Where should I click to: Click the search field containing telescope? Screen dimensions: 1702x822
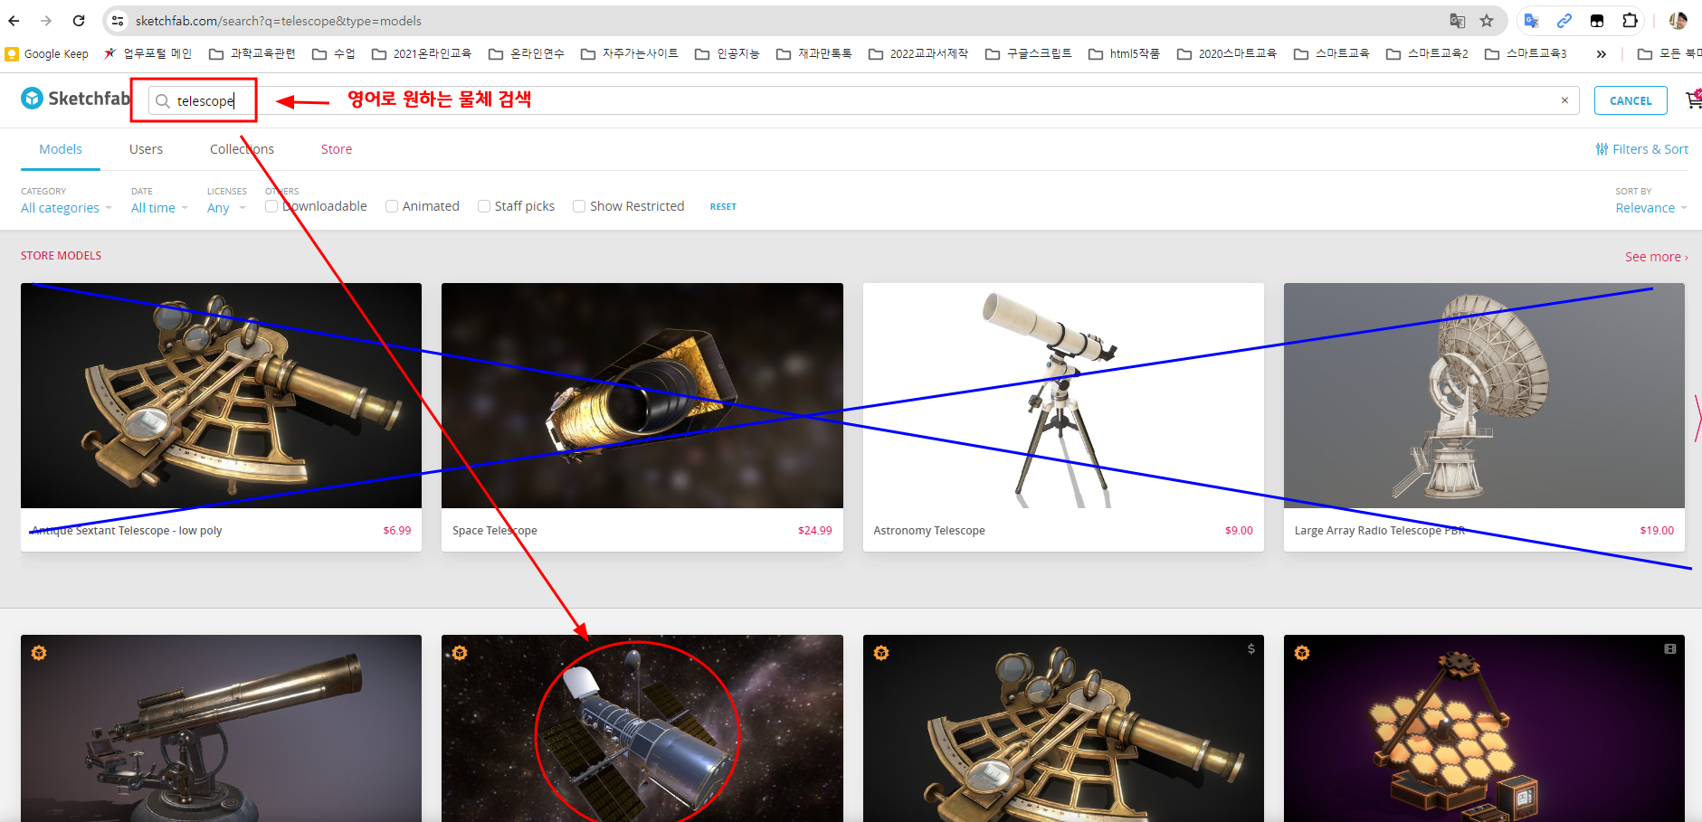[x=864, y=100]
